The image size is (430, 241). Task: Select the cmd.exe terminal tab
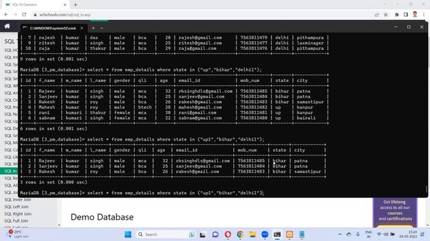click(54, 28)
